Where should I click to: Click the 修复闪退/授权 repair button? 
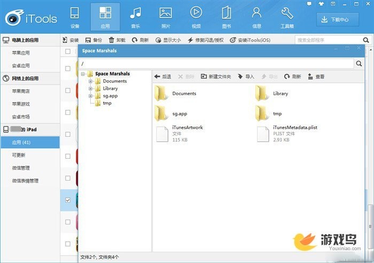(206, 40)
